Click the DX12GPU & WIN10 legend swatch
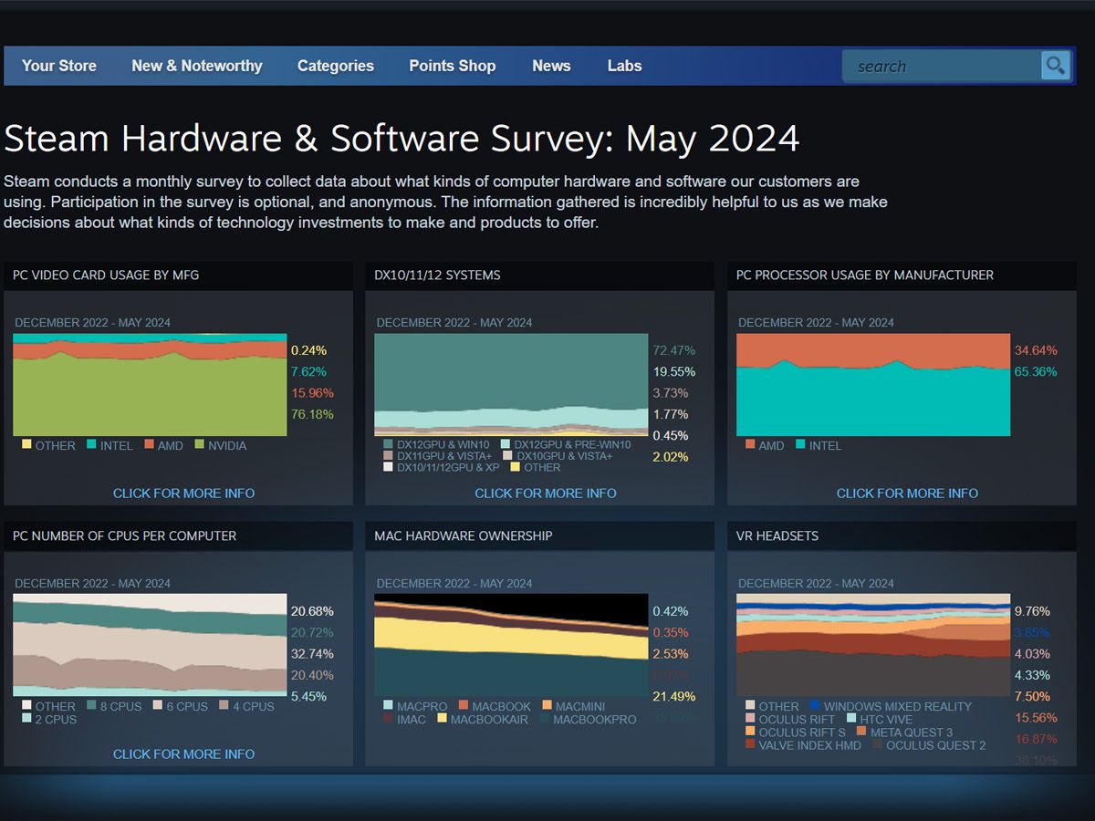 [x=389, y=444]
